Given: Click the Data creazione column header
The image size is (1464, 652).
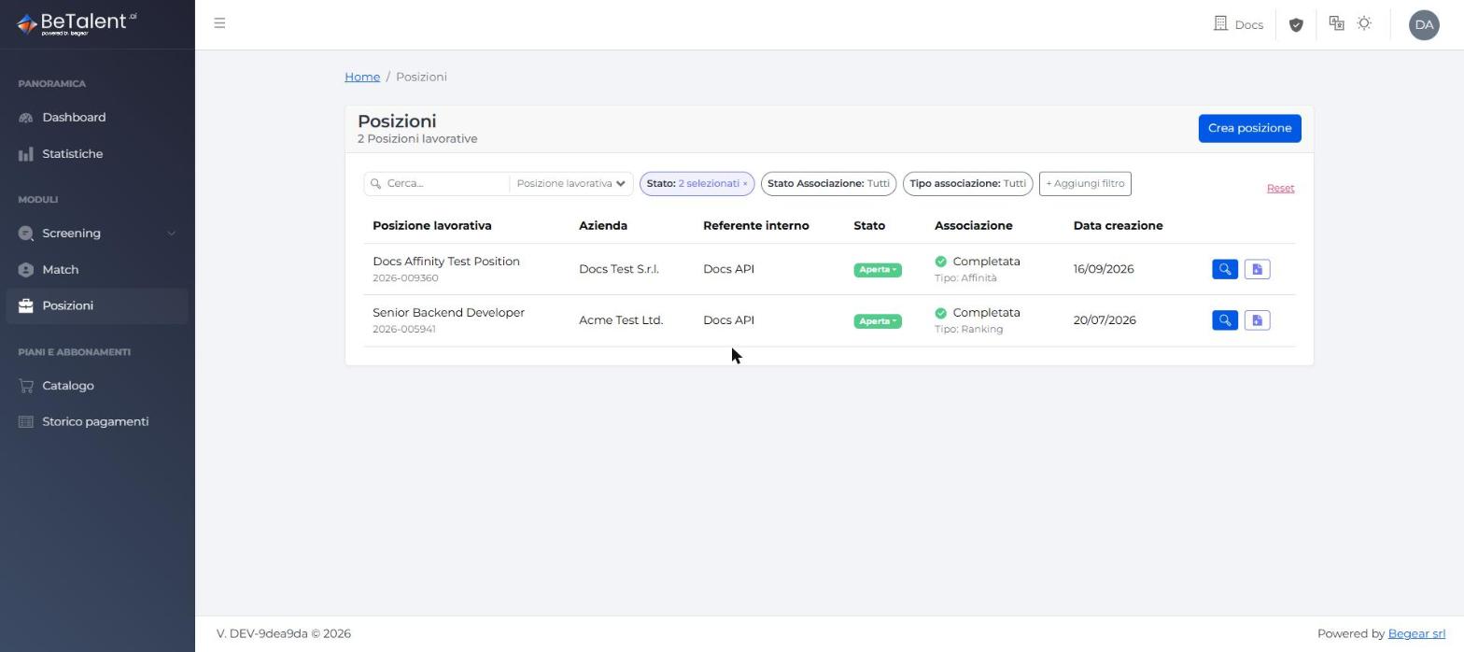Looking at the screenshot, I should pyautogui.click(x=1119, y=226).
